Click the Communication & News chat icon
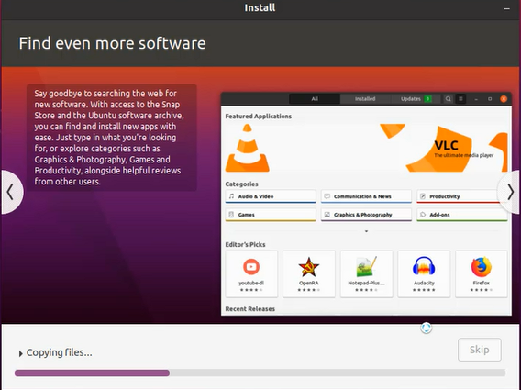The height and width of the screenshot is (390, 521). 327,196
